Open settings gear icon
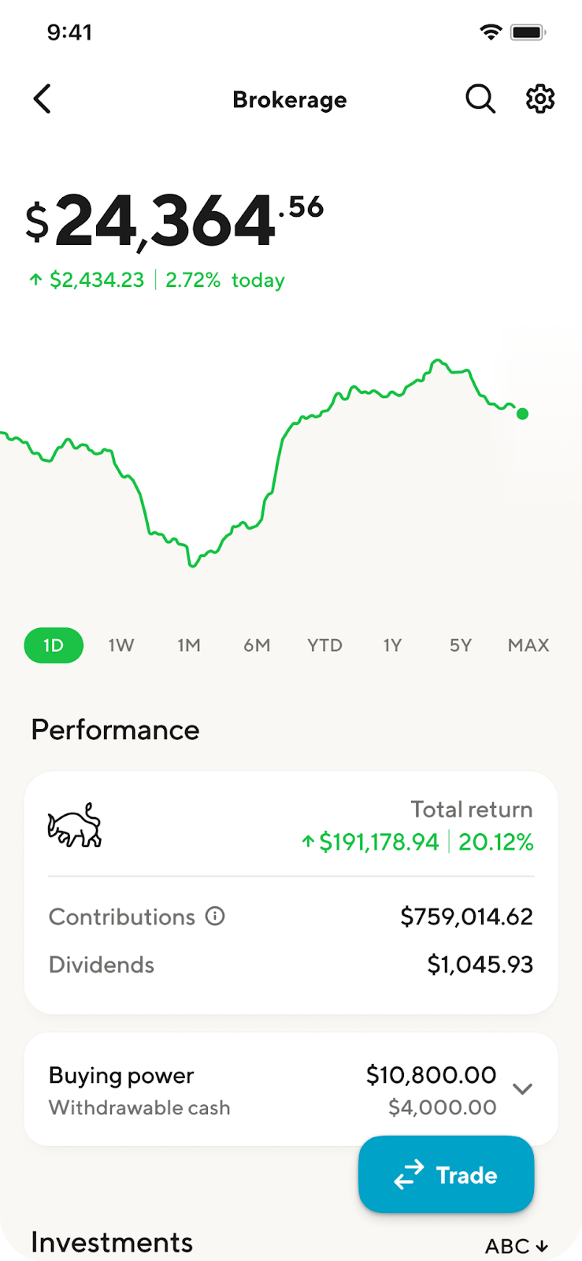Image resolution: width=582 pixels, height=1261 pixels. (x=540, y=99)
